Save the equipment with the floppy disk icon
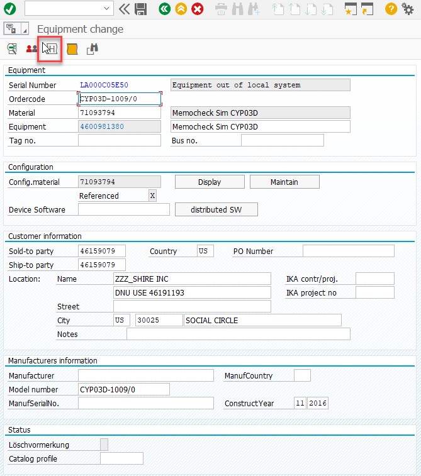 (141, 9)
